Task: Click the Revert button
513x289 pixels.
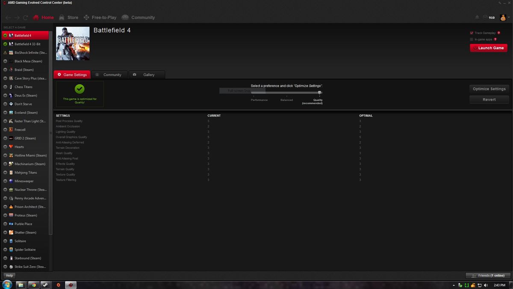Action: [x=489, y=99]
